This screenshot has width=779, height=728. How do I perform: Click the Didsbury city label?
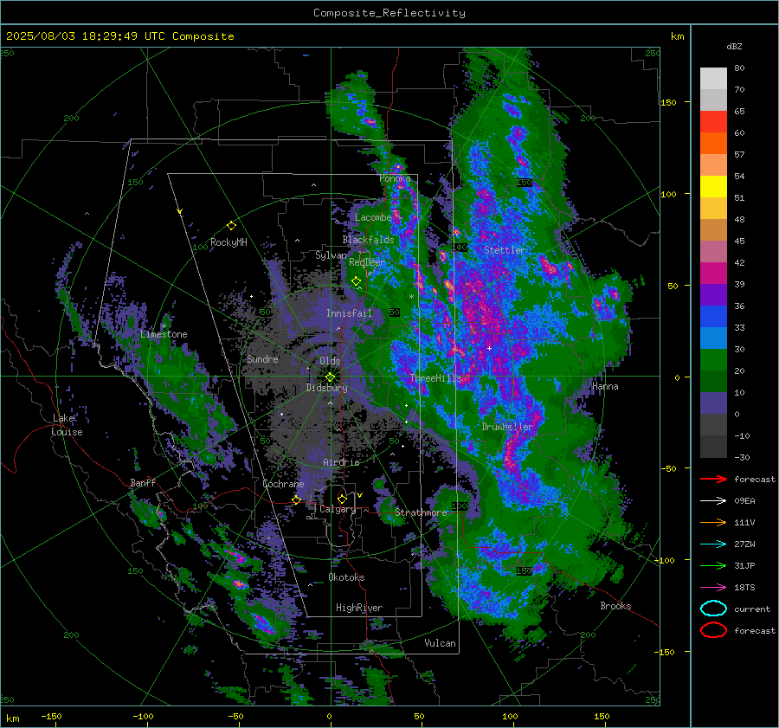326,388
